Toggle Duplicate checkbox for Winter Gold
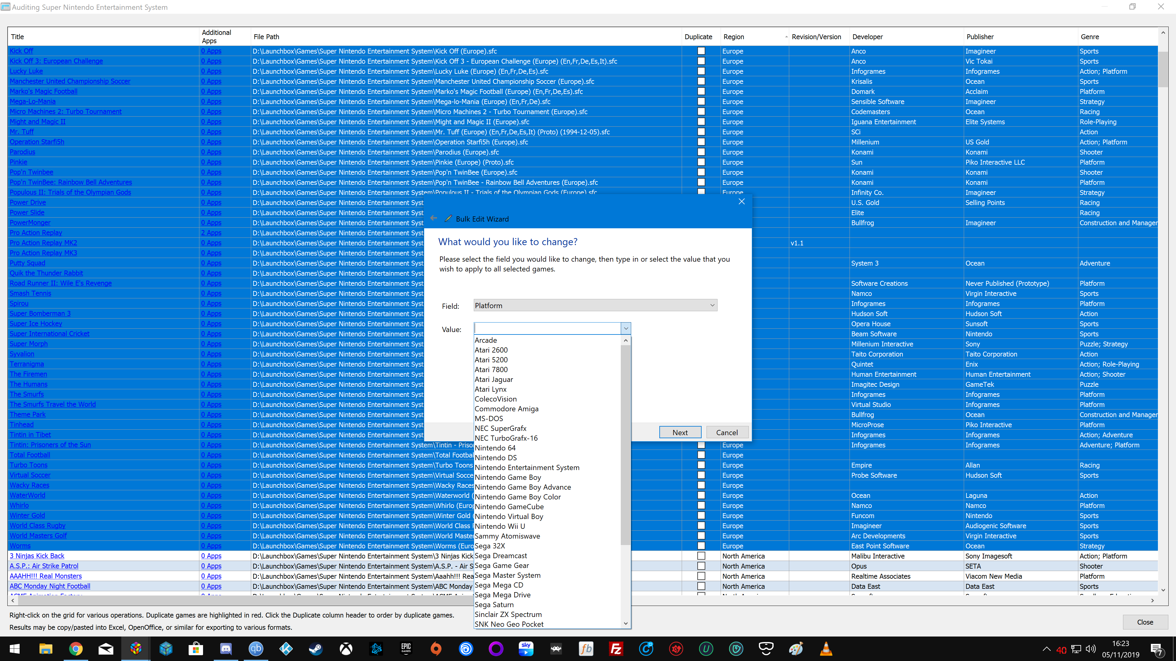The height and width of the screenshot is (661, 1176). pyautogui.click(x=701, y=515)
